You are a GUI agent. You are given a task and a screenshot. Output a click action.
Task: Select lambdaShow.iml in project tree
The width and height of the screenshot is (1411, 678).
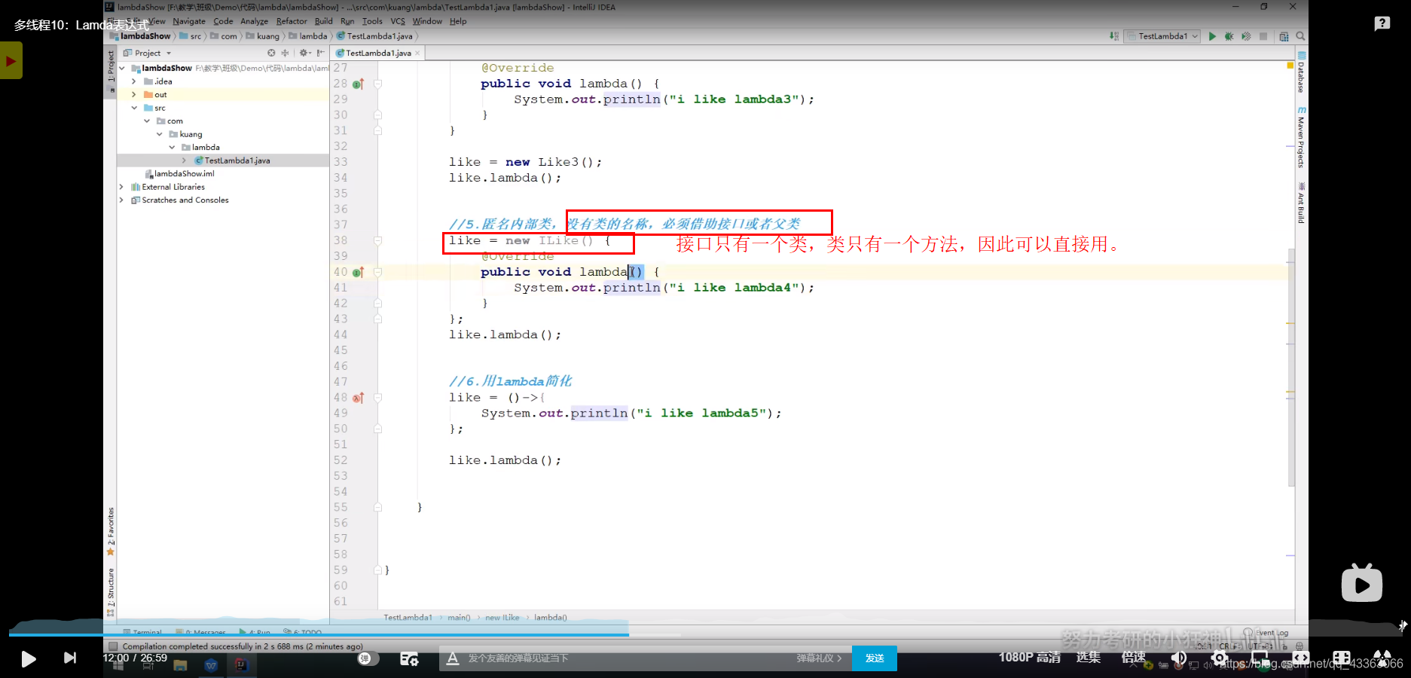181,174
